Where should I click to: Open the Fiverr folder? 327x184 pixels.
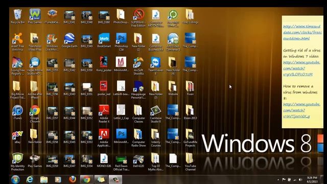click(190, 88)
